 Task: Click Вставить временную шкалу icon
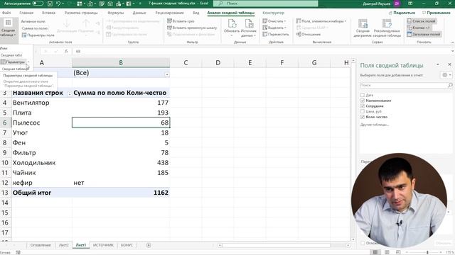169,28
